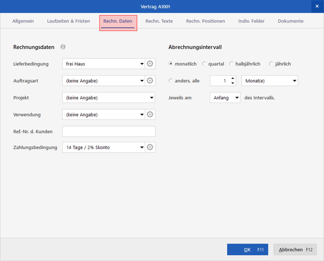Click the Abbrechen F12 button

coord(295,249)
